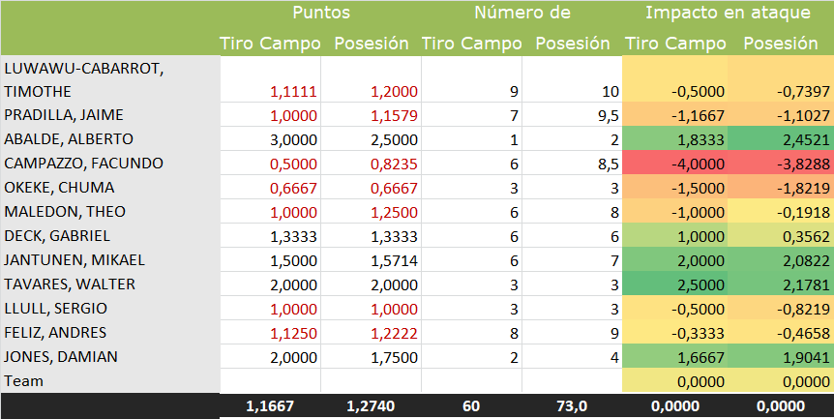
Task: Select ABALDE, ALBERTO row label
Action: (110, 138)
